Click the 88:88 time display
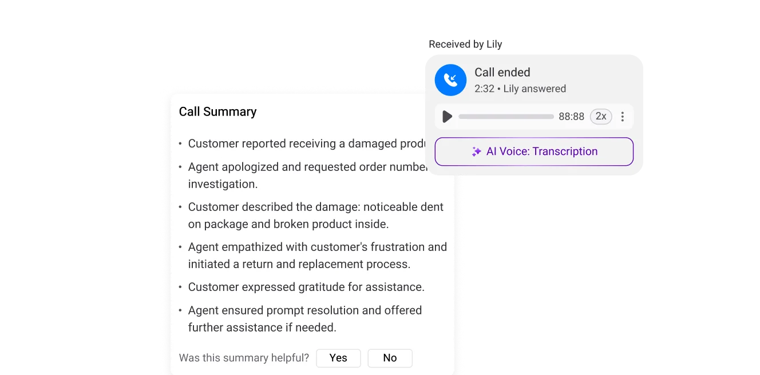Viewport: 760px width, 375px height. point(572,116)
